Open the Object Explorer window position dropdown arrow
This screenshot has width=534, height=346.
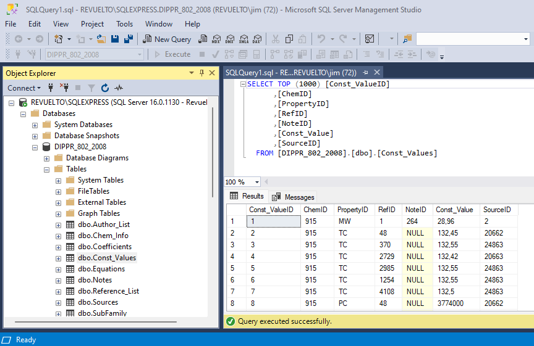coord(192,73)
